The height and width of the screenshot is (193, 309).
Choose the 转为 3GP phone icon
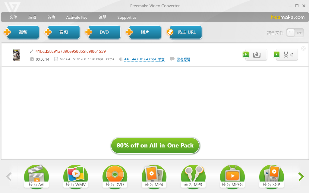(272, 176)
